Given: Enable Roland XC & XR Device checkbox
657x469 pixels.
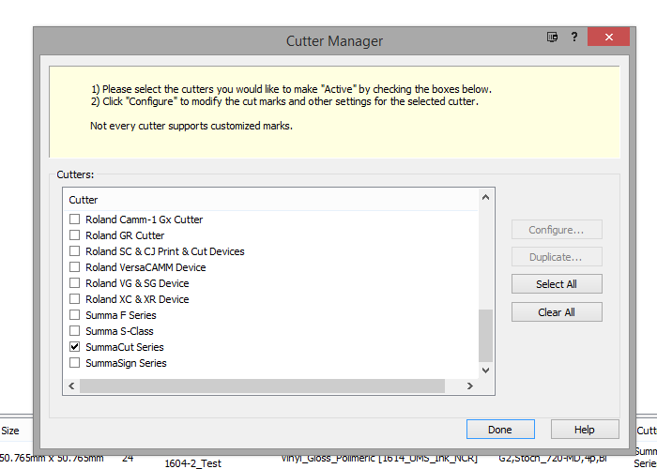Looking at the screenshot, I should [x=74, y=298].
